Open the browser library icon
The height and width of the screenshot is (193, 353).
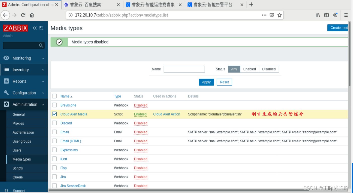318,15
